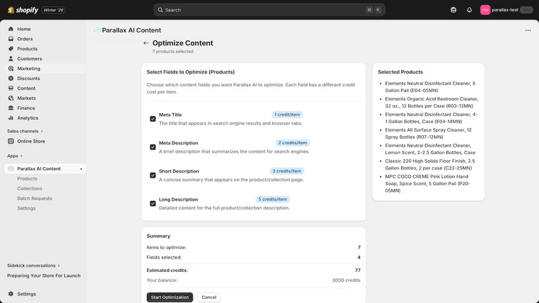Screen dimensions: 539x303
Task: Expand the Sales channels section
Action: coord(25,131)
